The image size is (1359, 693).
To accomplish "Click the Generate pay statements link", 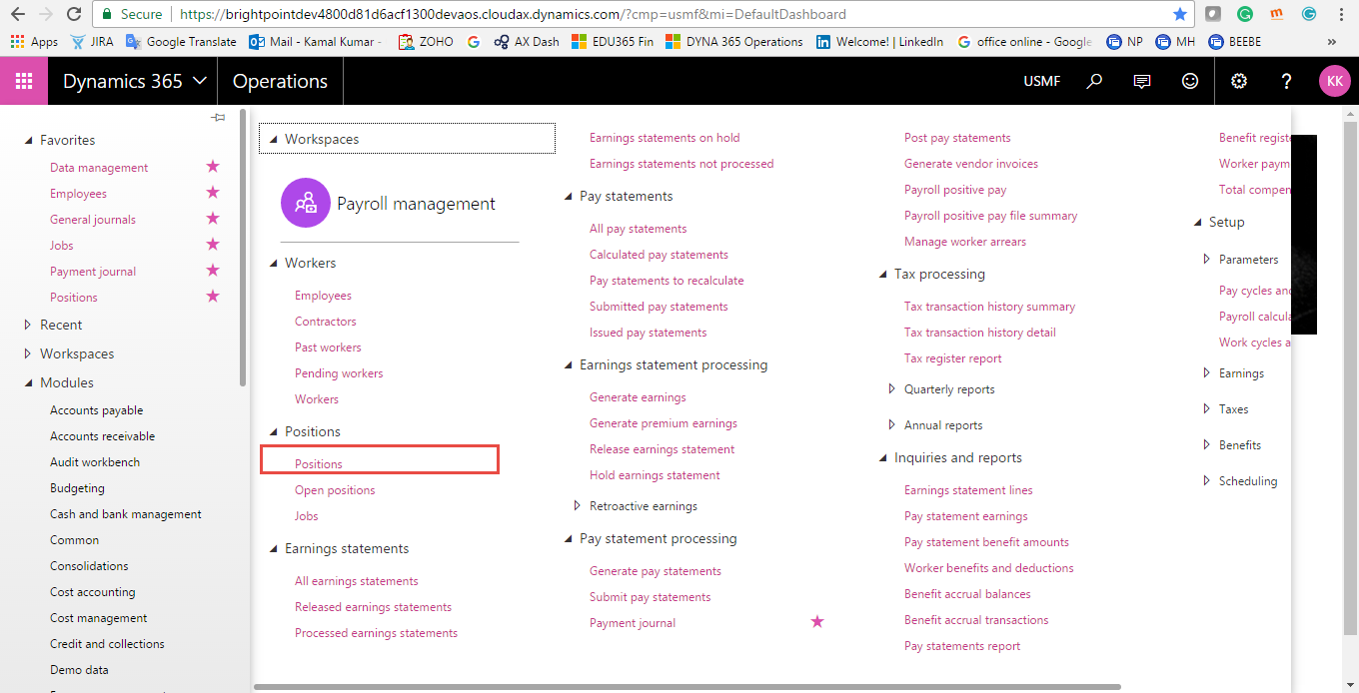I will pyautogui.click(x=655, y=570).
